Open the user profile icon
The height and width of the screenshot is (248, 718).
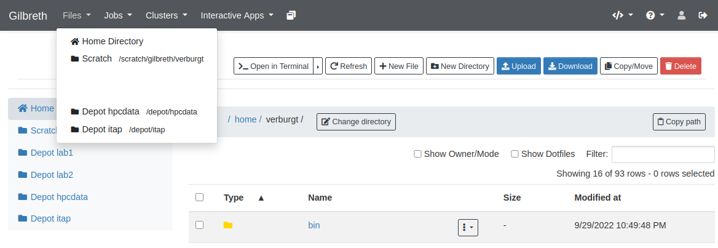tap(681, 15)
